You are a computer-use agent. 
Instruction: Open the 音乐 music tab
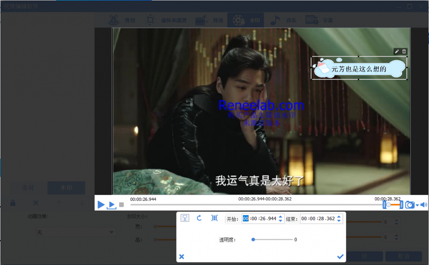pyautogui.click(x=283, y=20)
